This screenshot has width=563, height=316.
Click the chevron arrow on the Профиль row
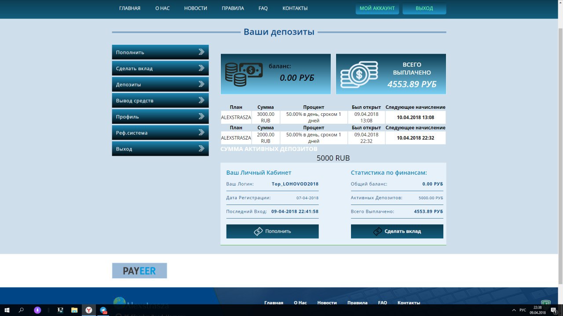pos(201,116)
